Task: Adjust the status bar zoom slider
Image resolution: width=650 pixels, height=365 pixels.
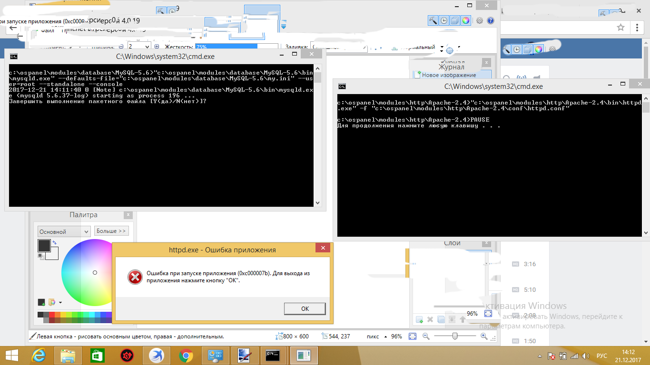Action: 455,336
